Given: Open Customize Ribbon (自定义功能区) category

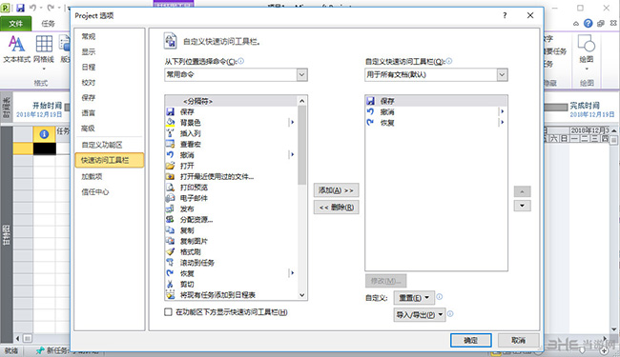Looking at the screenshot, I should tap(102, 145).
